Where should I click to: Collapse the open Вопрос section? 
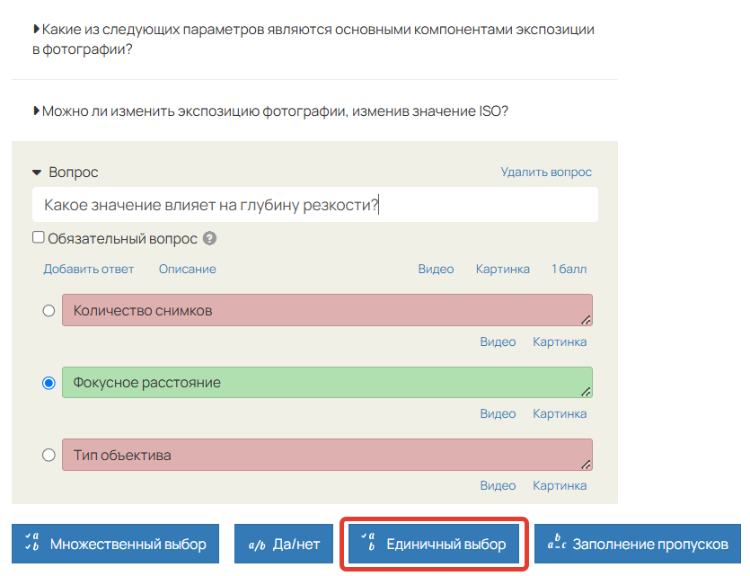tap(37, 173)
